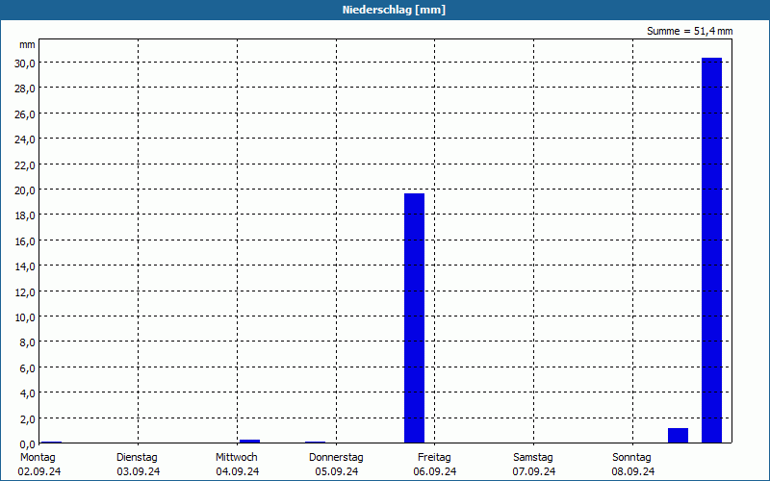770x481 pixels.
Task: Click the small Sonntag bar near 1 mm
Action: click(x=678, y=436)
